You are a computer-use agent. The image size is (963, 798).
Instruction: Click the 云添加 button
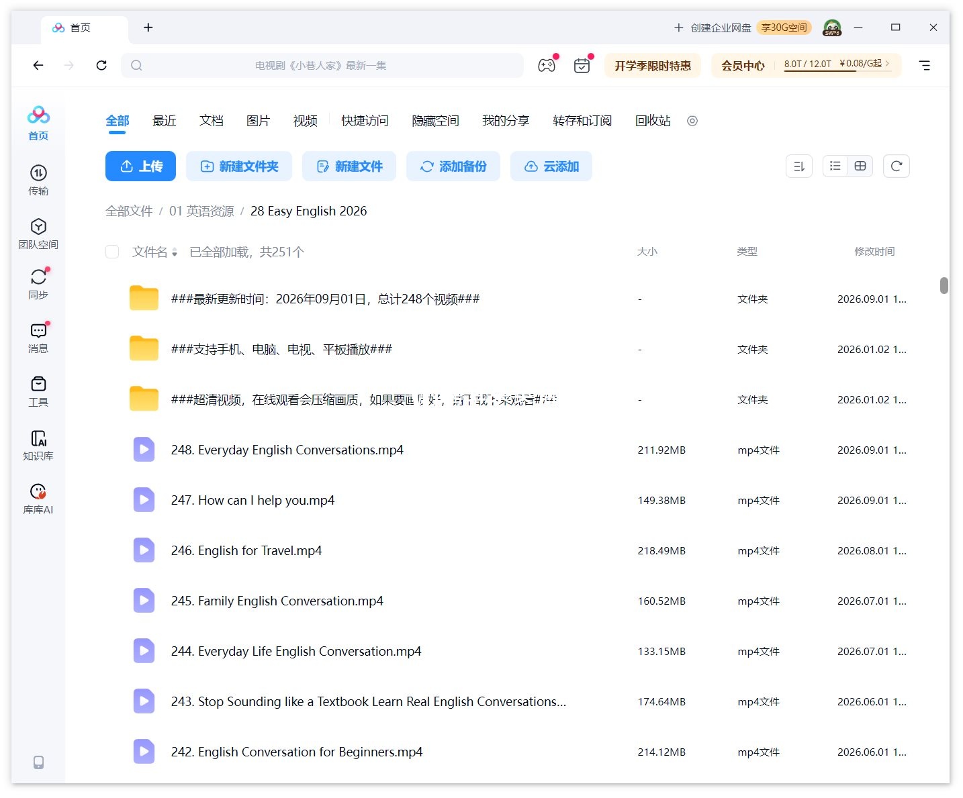coord(551,166)
